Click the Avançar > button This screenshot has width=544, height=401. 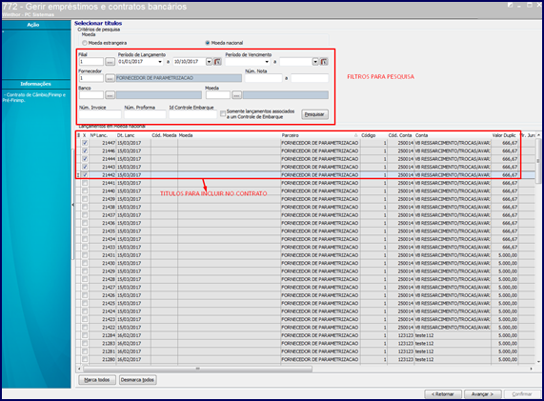click(482, 394)
